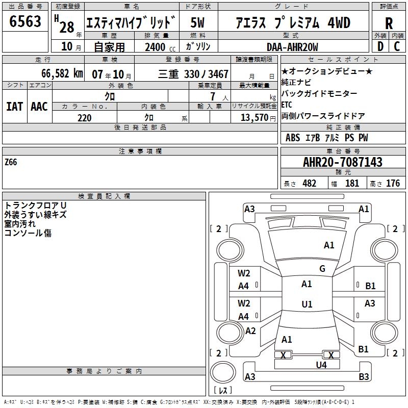The image size is (408, 408).
Task: Click the interior grade C cell
Action: [397, 47]
